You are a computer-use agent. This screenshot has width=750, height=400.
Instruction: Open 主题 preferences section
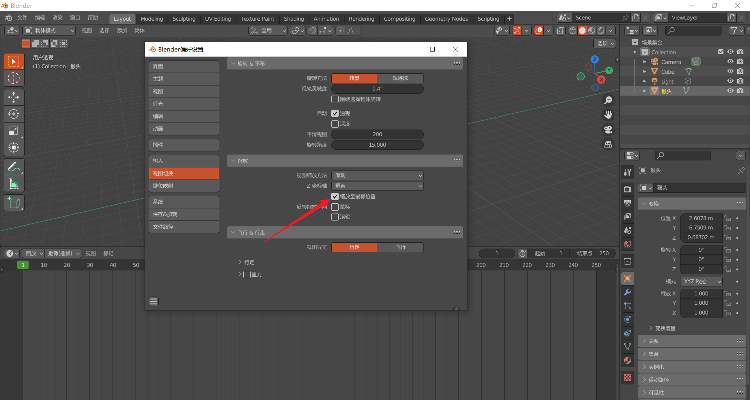[184, 79]
